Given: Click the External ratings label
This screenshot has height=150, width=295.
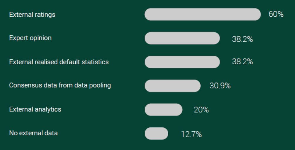Looking at the screenshot, I should coord(32,15).
